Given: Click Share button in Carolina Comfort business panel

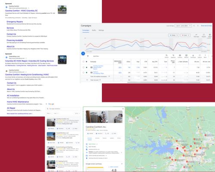Looking at the screenshot, I should point(114,133).
